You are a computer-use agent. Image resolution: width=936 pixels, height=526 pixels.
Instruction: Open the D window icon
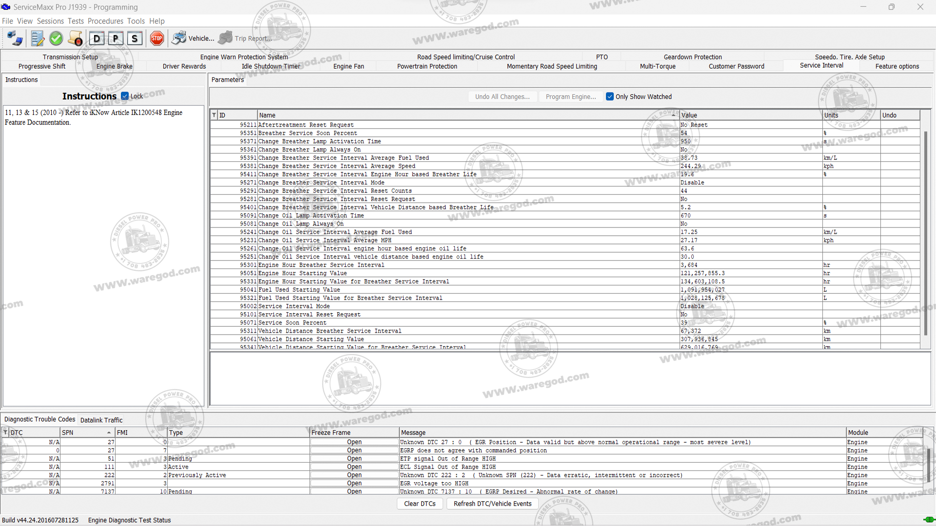(x=97, y=38)
